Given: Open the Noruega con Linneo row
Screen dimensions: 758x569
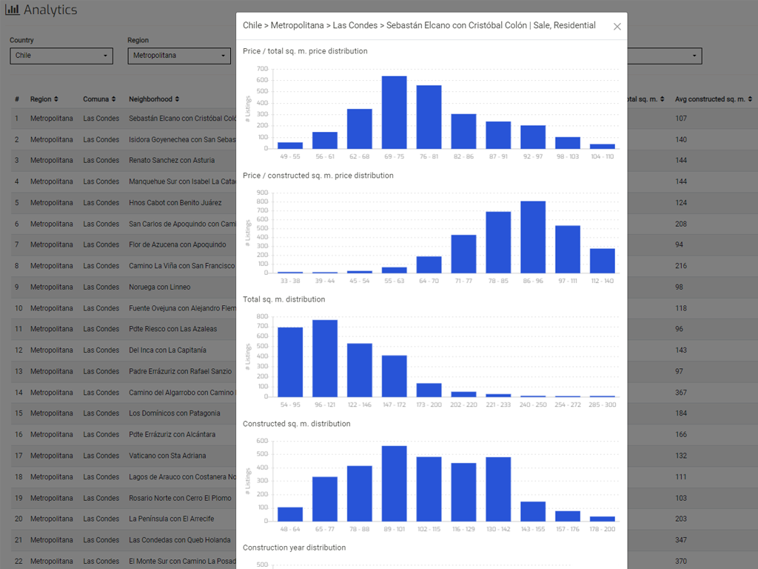Looking at the screenshot, I should [x=159, y=287].
